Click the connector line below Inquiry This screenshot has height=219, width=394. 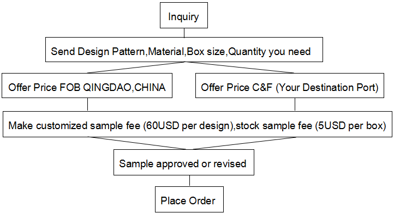[x=184, y=33]
